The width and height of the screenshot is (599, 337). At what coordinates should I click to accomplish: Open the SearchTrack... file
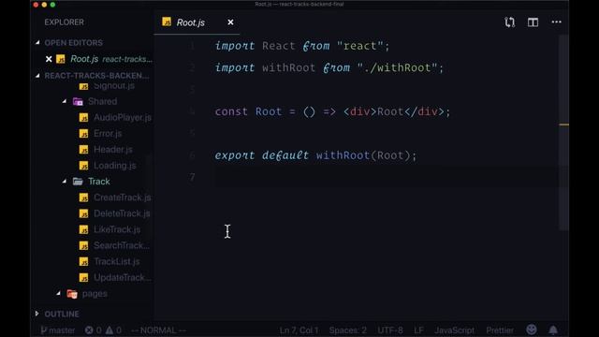coord(122,245)
